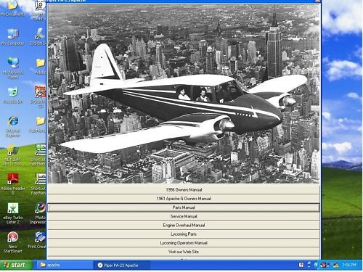Select Nero StartSmart desktop icon
Viewport: 363px width, 272px height.
[12, 242]
